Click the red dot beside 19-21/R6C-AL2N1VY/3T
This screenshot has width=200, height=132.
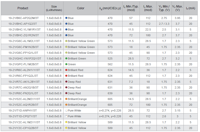pos(66,70)
